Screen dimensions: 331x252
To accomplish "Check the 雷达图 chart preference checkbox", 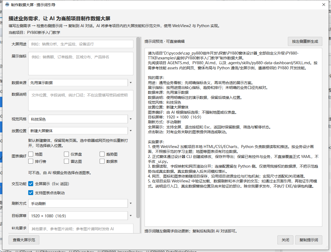I will (x=66, y=161).
